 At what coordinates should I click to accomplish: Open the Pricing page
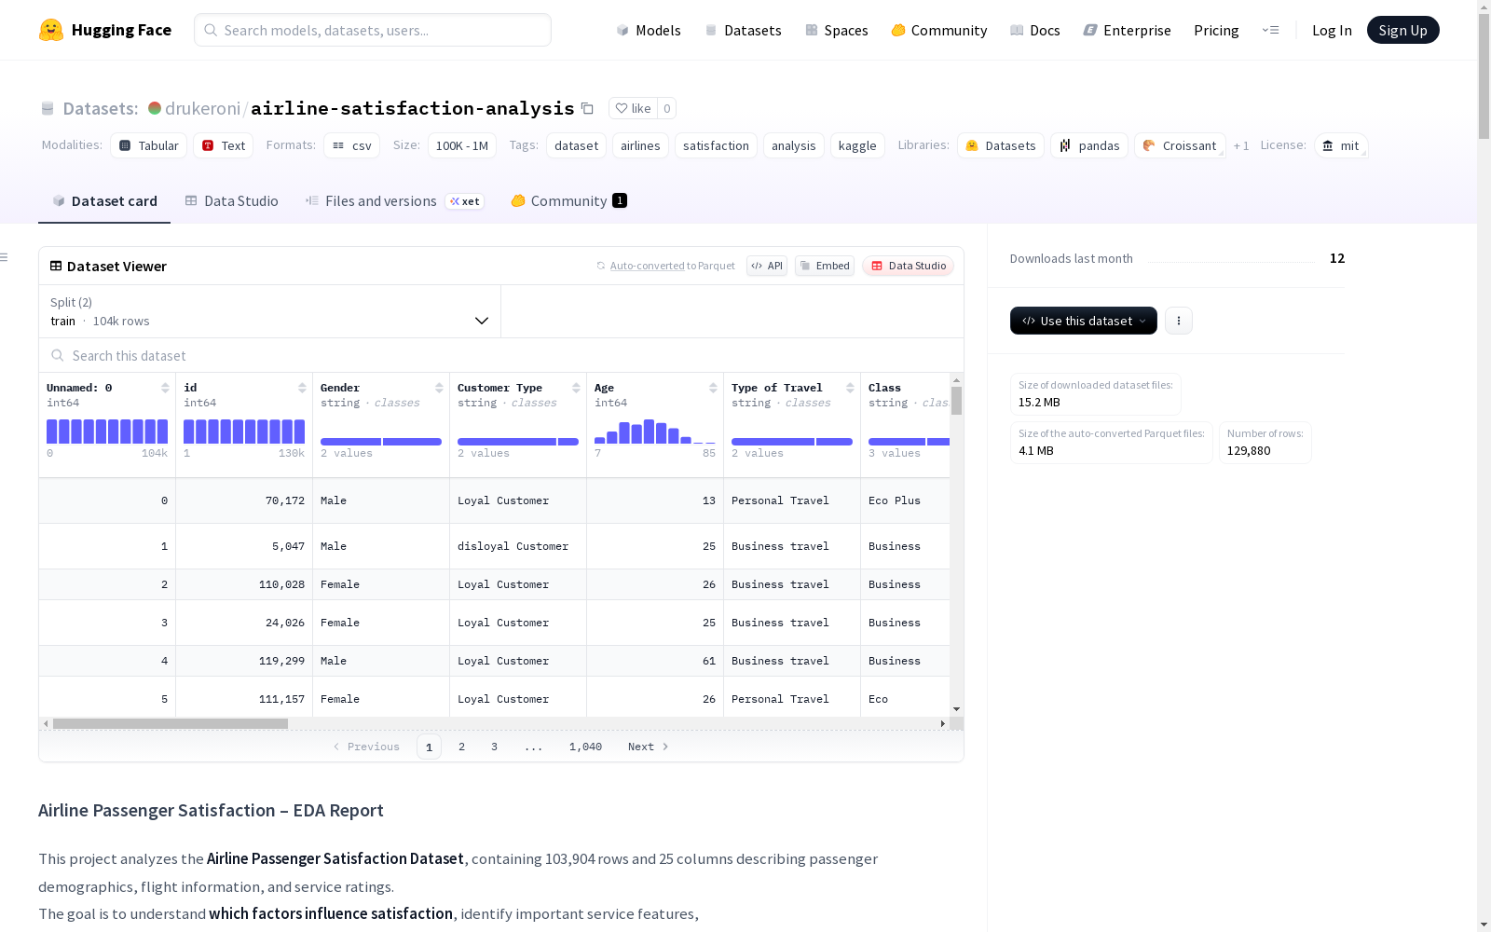coord(1216,30)
